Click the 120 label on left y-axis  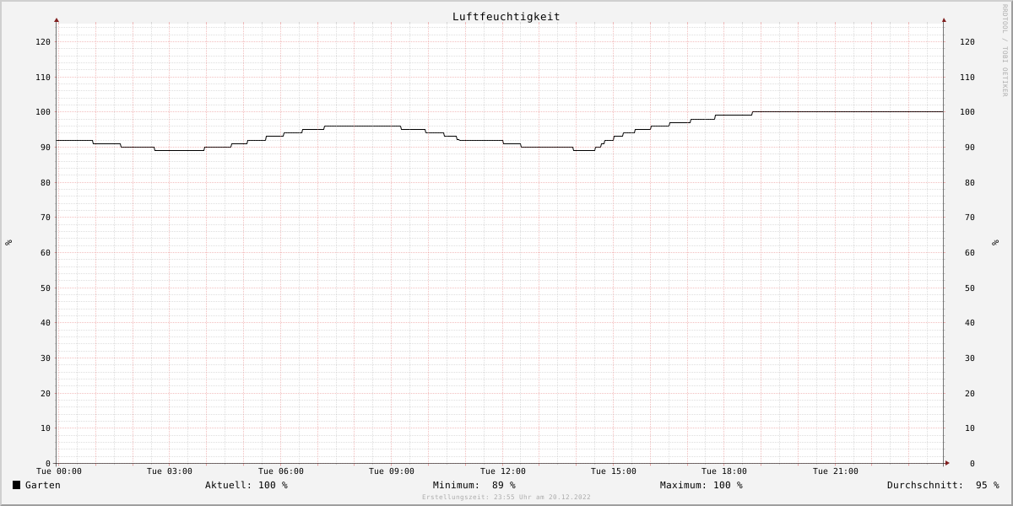[43, 42]
